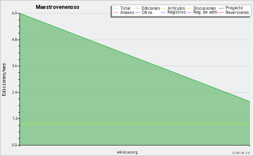254x156 pixels.
Task: Click the CC BY-SA 3.0 license text
Action: point(241,153)
